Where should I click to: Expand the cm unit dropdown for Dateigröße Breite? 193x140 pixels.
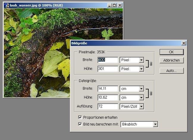(141, 89)
